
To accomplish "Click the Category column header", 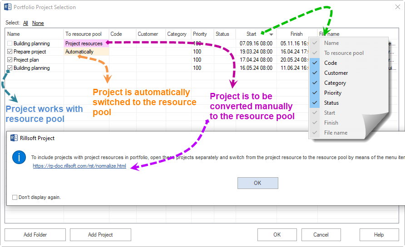I will [178, 34].
